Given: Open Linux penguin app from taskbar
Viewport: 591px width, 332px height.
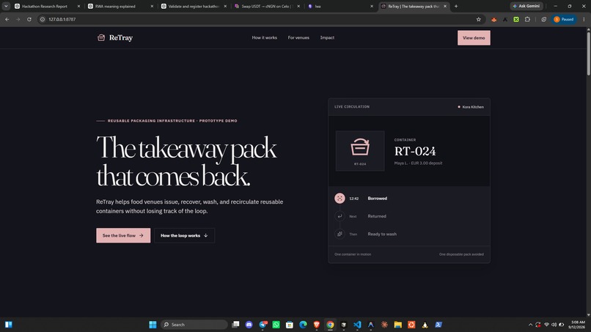Looking at the screenshot, I should 425,325.
